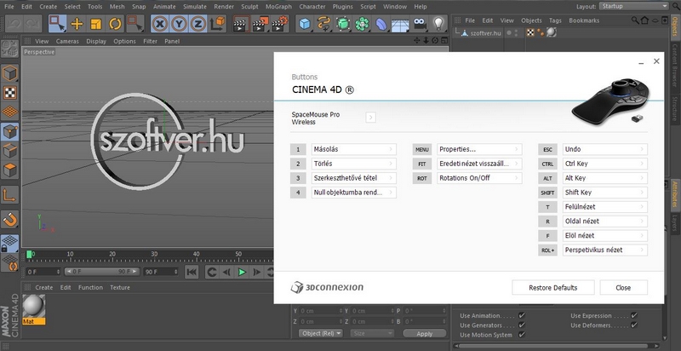This screenshot has width=681, height=351.
Task: Switch to the Content Browser side tab
Action: [x=674, y=65]
